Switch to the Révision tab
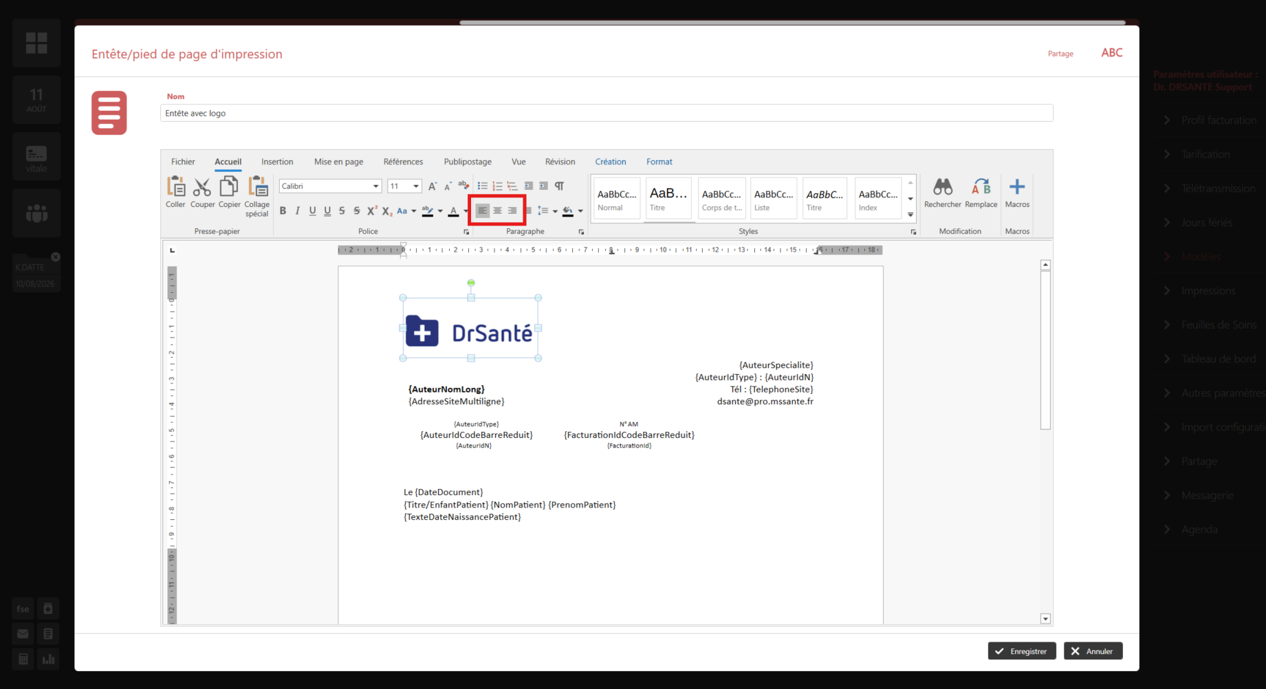Image resolution: width=1266 pixels, height=689 pixels. pos(560,162)
